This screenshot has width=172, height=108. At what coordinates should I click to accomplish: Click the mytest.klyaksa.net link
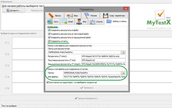159,28
